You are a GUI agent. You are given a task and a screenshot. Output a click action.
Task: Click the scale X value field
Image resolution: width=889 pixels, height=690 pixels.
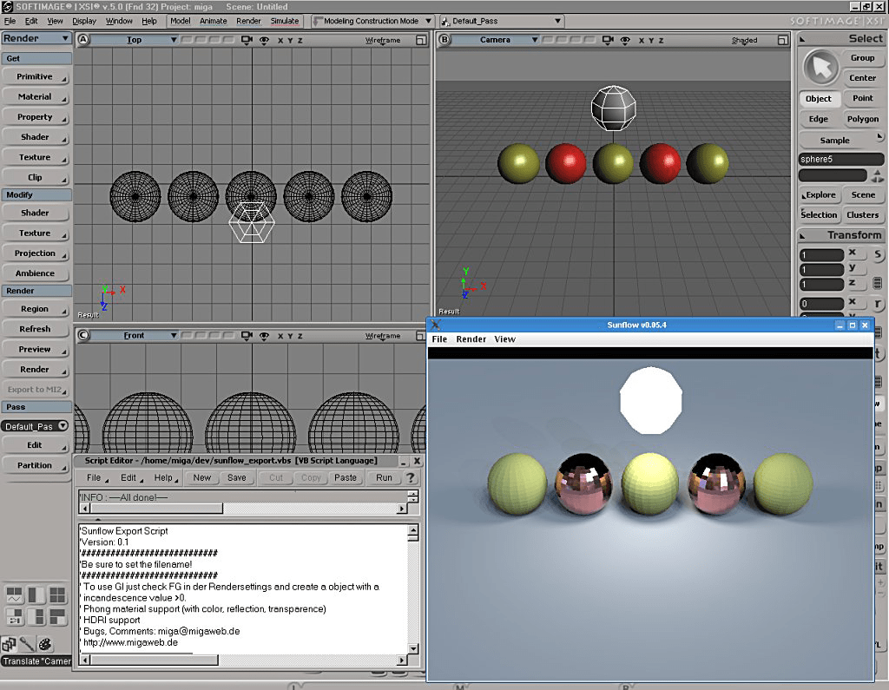coord(821,255)
